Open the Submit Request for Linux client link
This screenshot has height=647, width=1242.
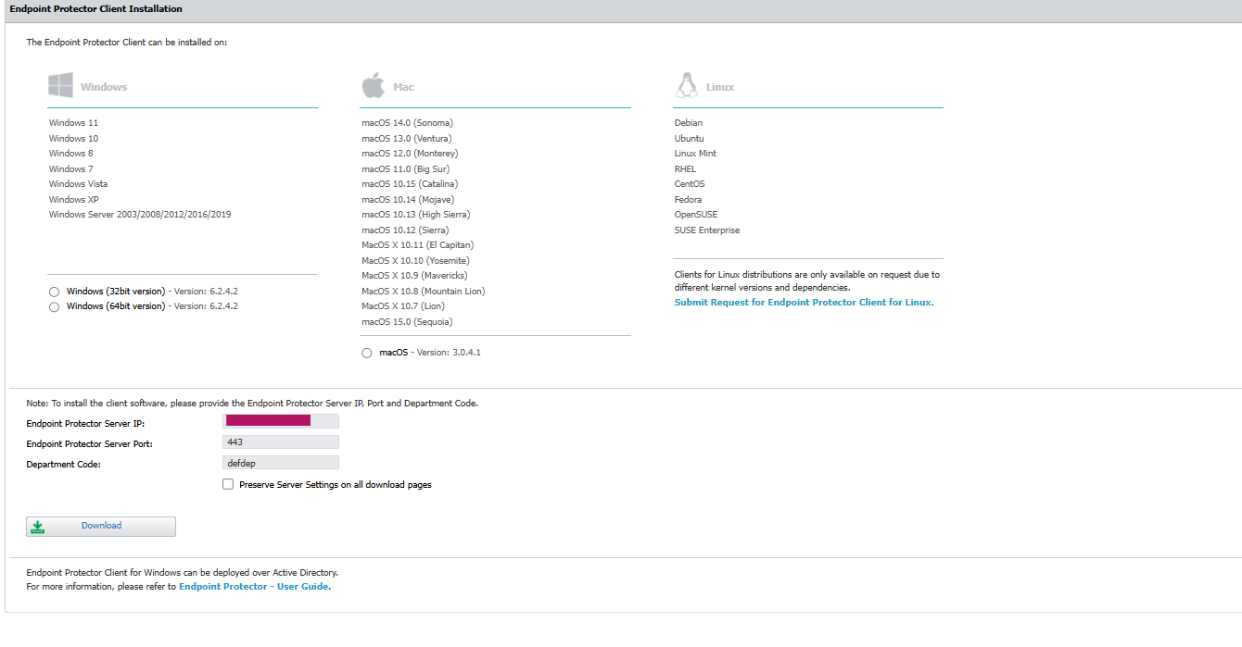pyautogui.click(x=805, y=302)
